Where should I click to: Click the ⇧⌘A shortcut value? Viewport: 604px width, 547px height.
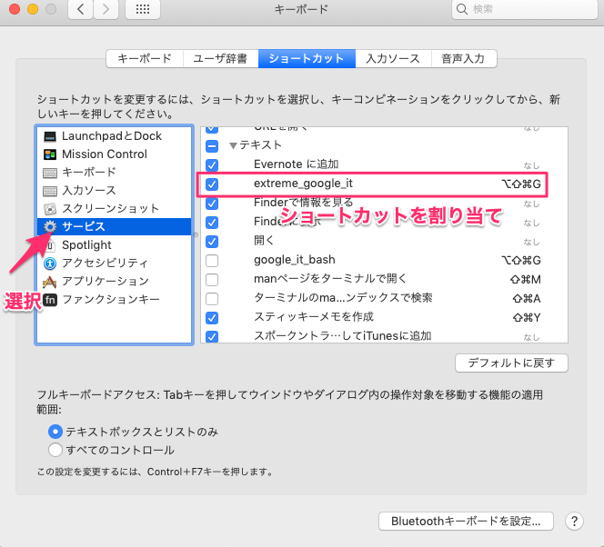(x=527, y=299)
